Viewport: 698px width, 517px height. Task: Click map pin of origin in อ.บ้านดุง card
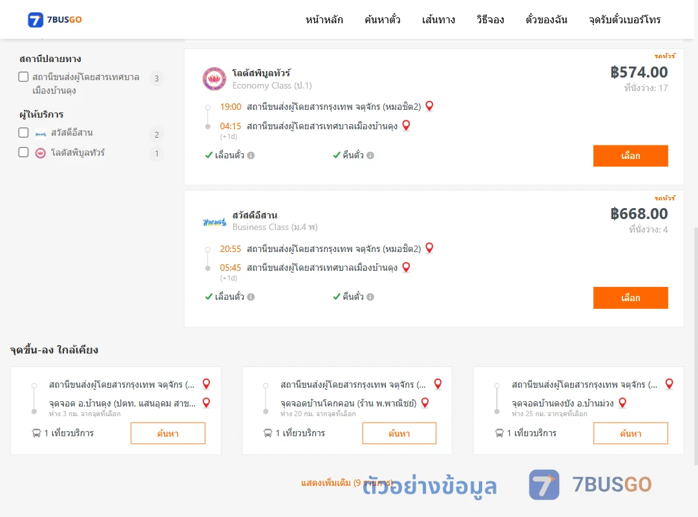(x=206, y=384)
